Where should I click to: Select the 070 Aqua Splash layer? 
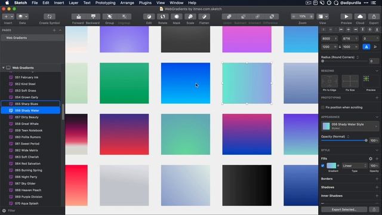(x=30, y=203)
